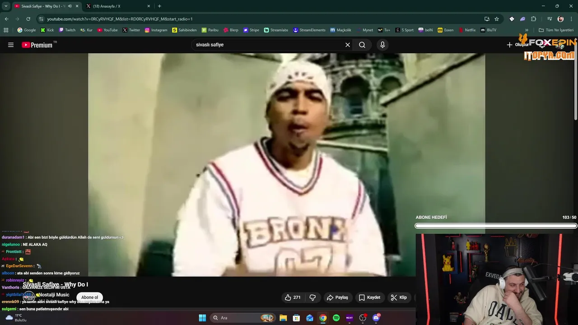The width and height of the screenshot is (578, 325).
Task: Switch to the Sivasli Safiye YouTube tab
Action: pyautogui.click(x=43, y=6)
